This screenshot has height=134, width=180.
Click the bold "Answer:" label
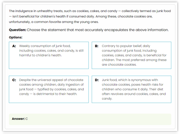(x=18, y=119)
